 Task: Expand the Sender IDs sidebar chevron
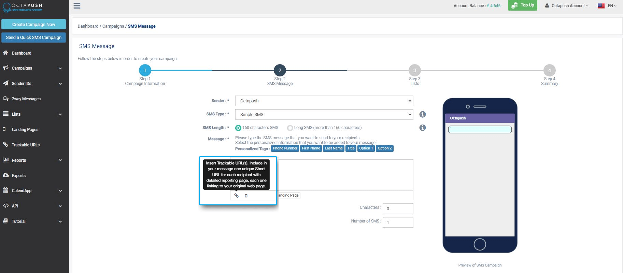coord(60,84)
